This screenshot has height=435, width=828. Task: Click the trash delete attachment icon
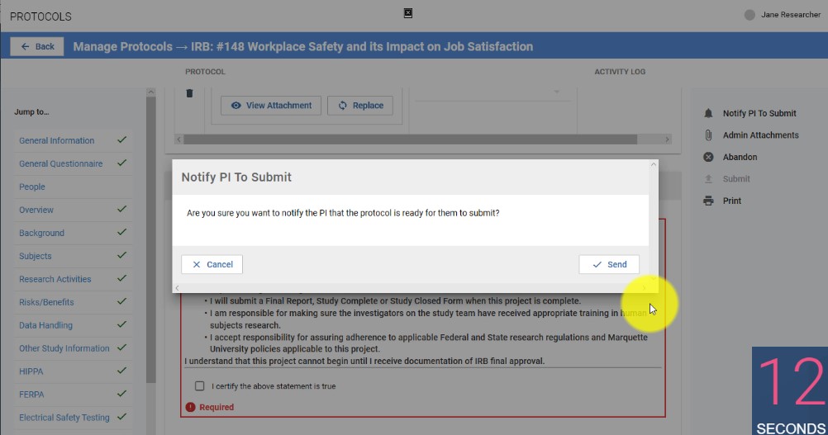click(189, 93)
